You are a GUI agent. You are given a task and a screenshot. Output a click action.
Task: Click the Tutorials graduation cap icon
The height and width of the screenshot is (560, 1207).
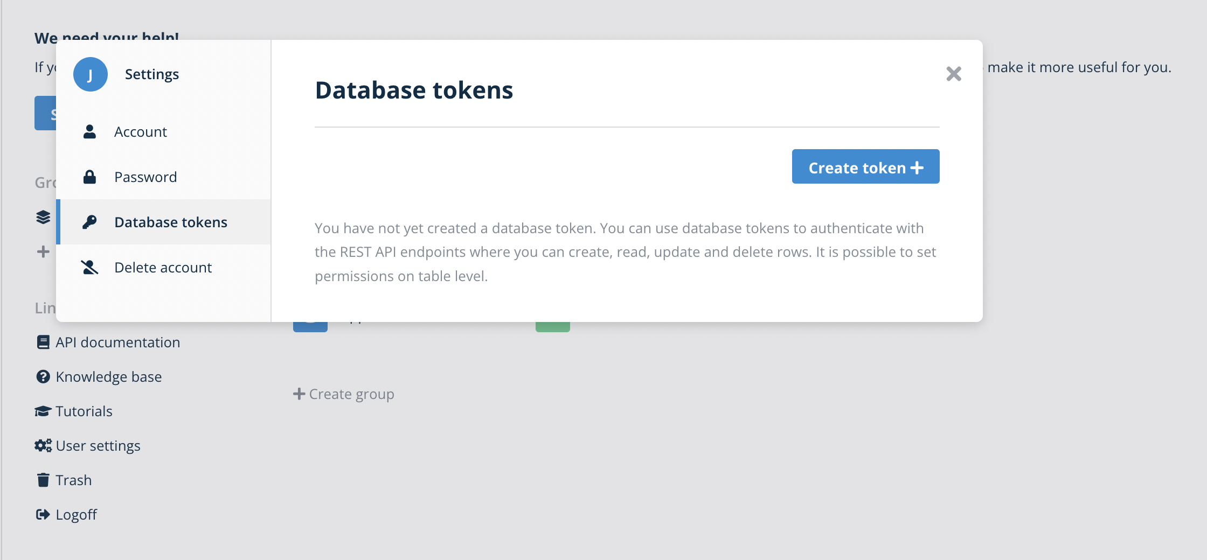pyautogui.click(x=43, y=411)
